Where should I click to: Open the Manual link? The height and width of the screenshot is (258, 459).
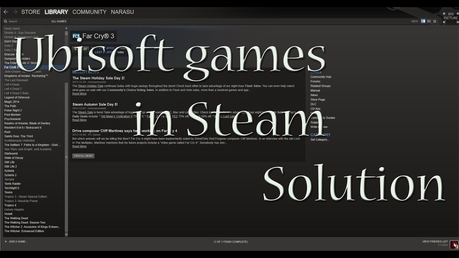coord(315,91)
